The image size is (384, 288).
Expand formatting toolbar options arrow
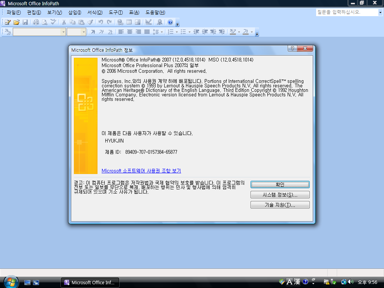click(x=257, y=33)
